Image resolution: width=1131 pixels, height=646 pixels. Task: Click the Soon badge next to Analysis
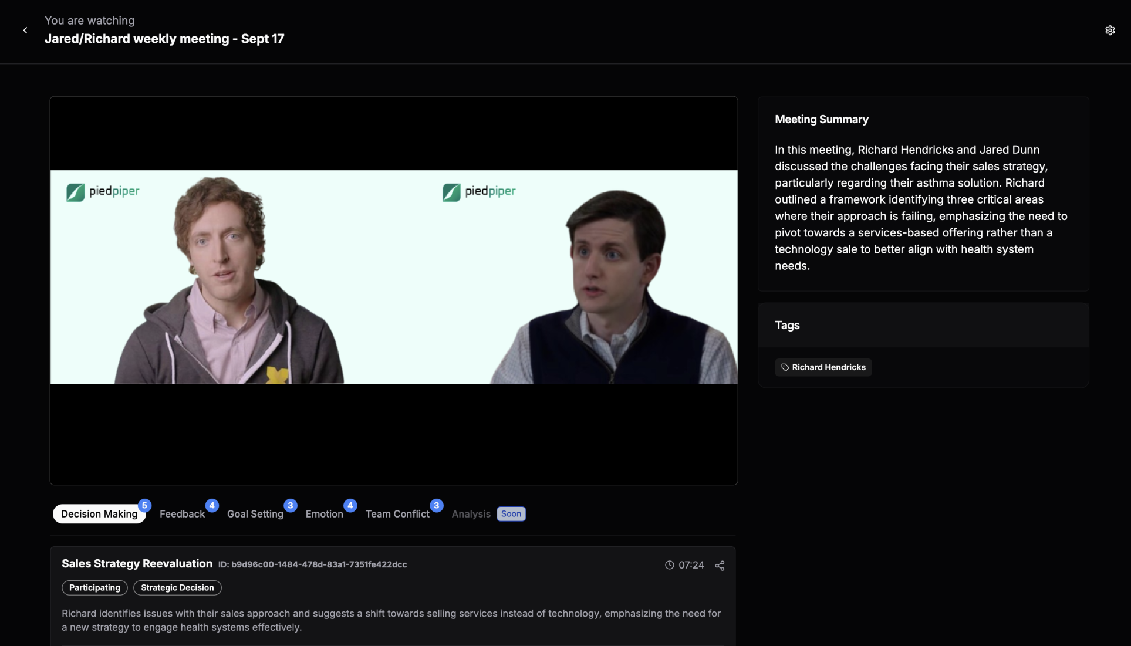pyautogui.click(x=511, y=514)
